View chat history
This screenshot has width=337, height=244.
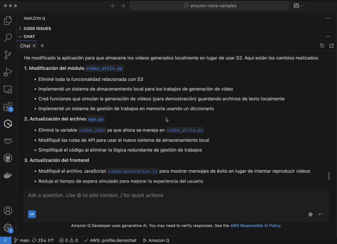click(x=322, y=45)
